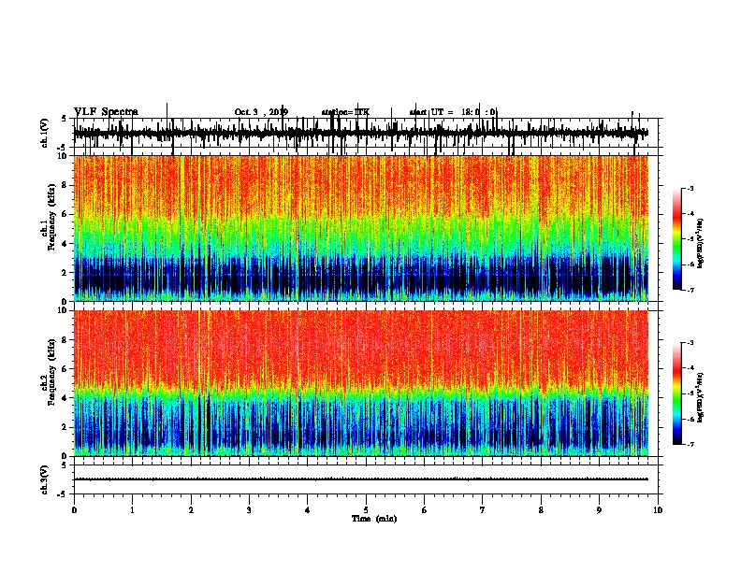
Task: Click the "ch.2 Frequency (kHz)" axis label
Action: 50,383
